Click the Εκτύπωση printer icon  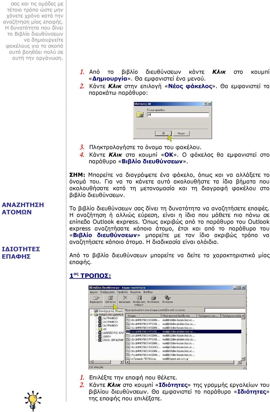pyautogui.click(x=153, y=299)
